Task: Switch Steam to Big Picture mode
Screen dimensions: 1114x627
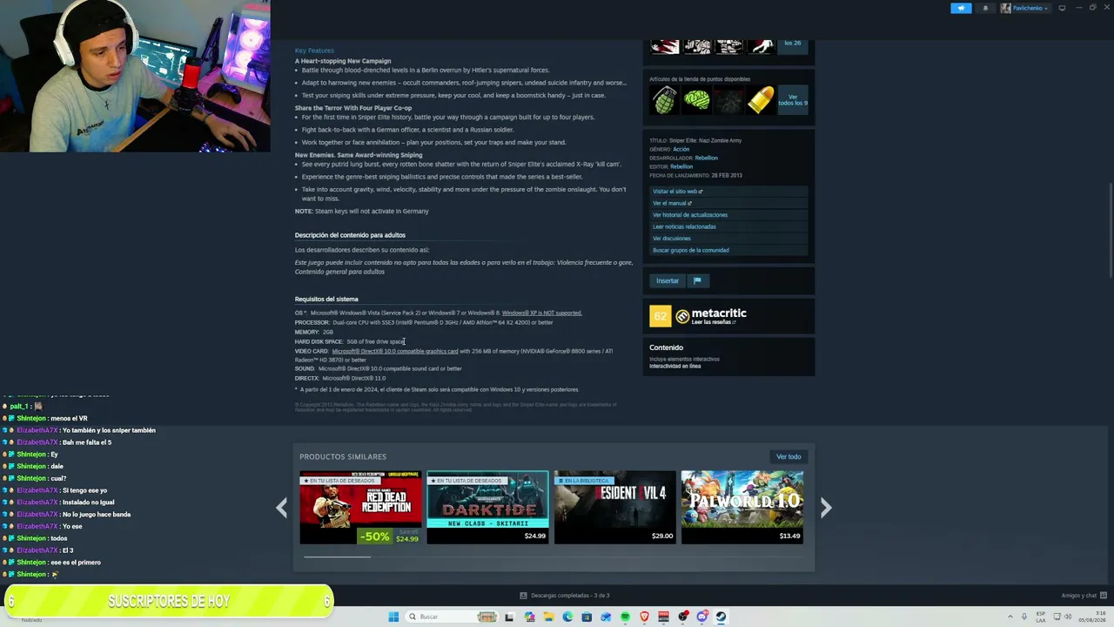Action: point(1062,8)
